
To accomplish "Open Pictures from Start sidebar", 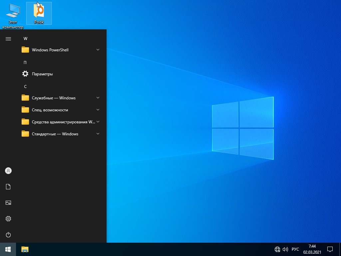I will [8, 203].
